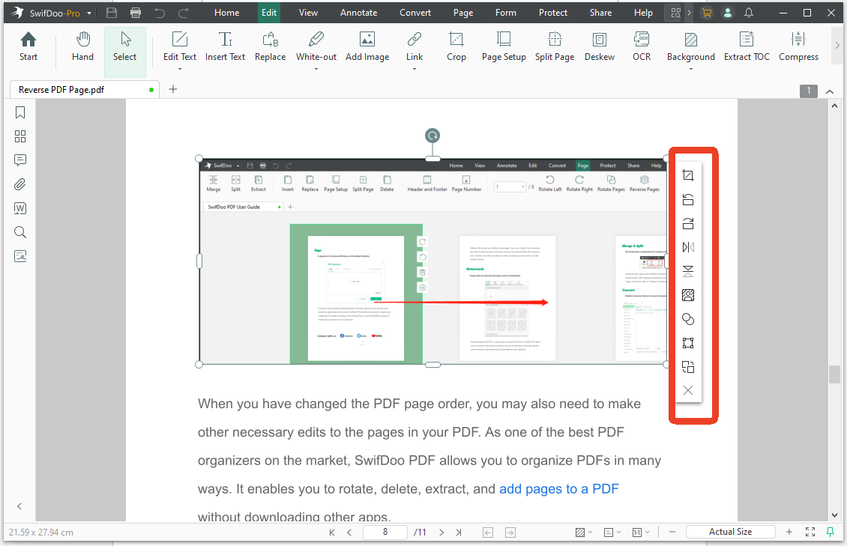
Task: Open the Actual Size zoom dropdown
Action: [730, 532]
